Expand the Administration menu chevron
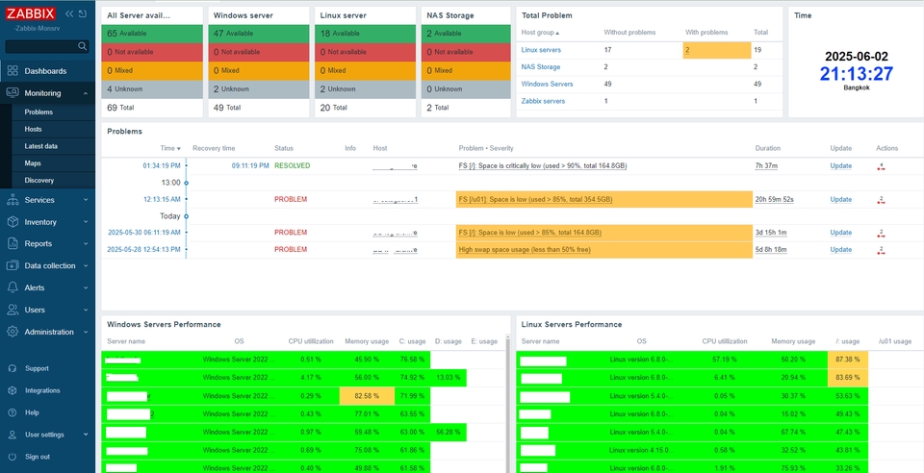Viewport: 924px width, 473px height. click(x=86, y=332)
